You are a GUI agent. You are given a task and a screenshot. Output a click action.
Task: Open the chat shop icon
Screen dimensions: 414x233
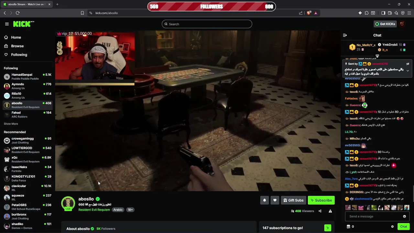[348, 227]
